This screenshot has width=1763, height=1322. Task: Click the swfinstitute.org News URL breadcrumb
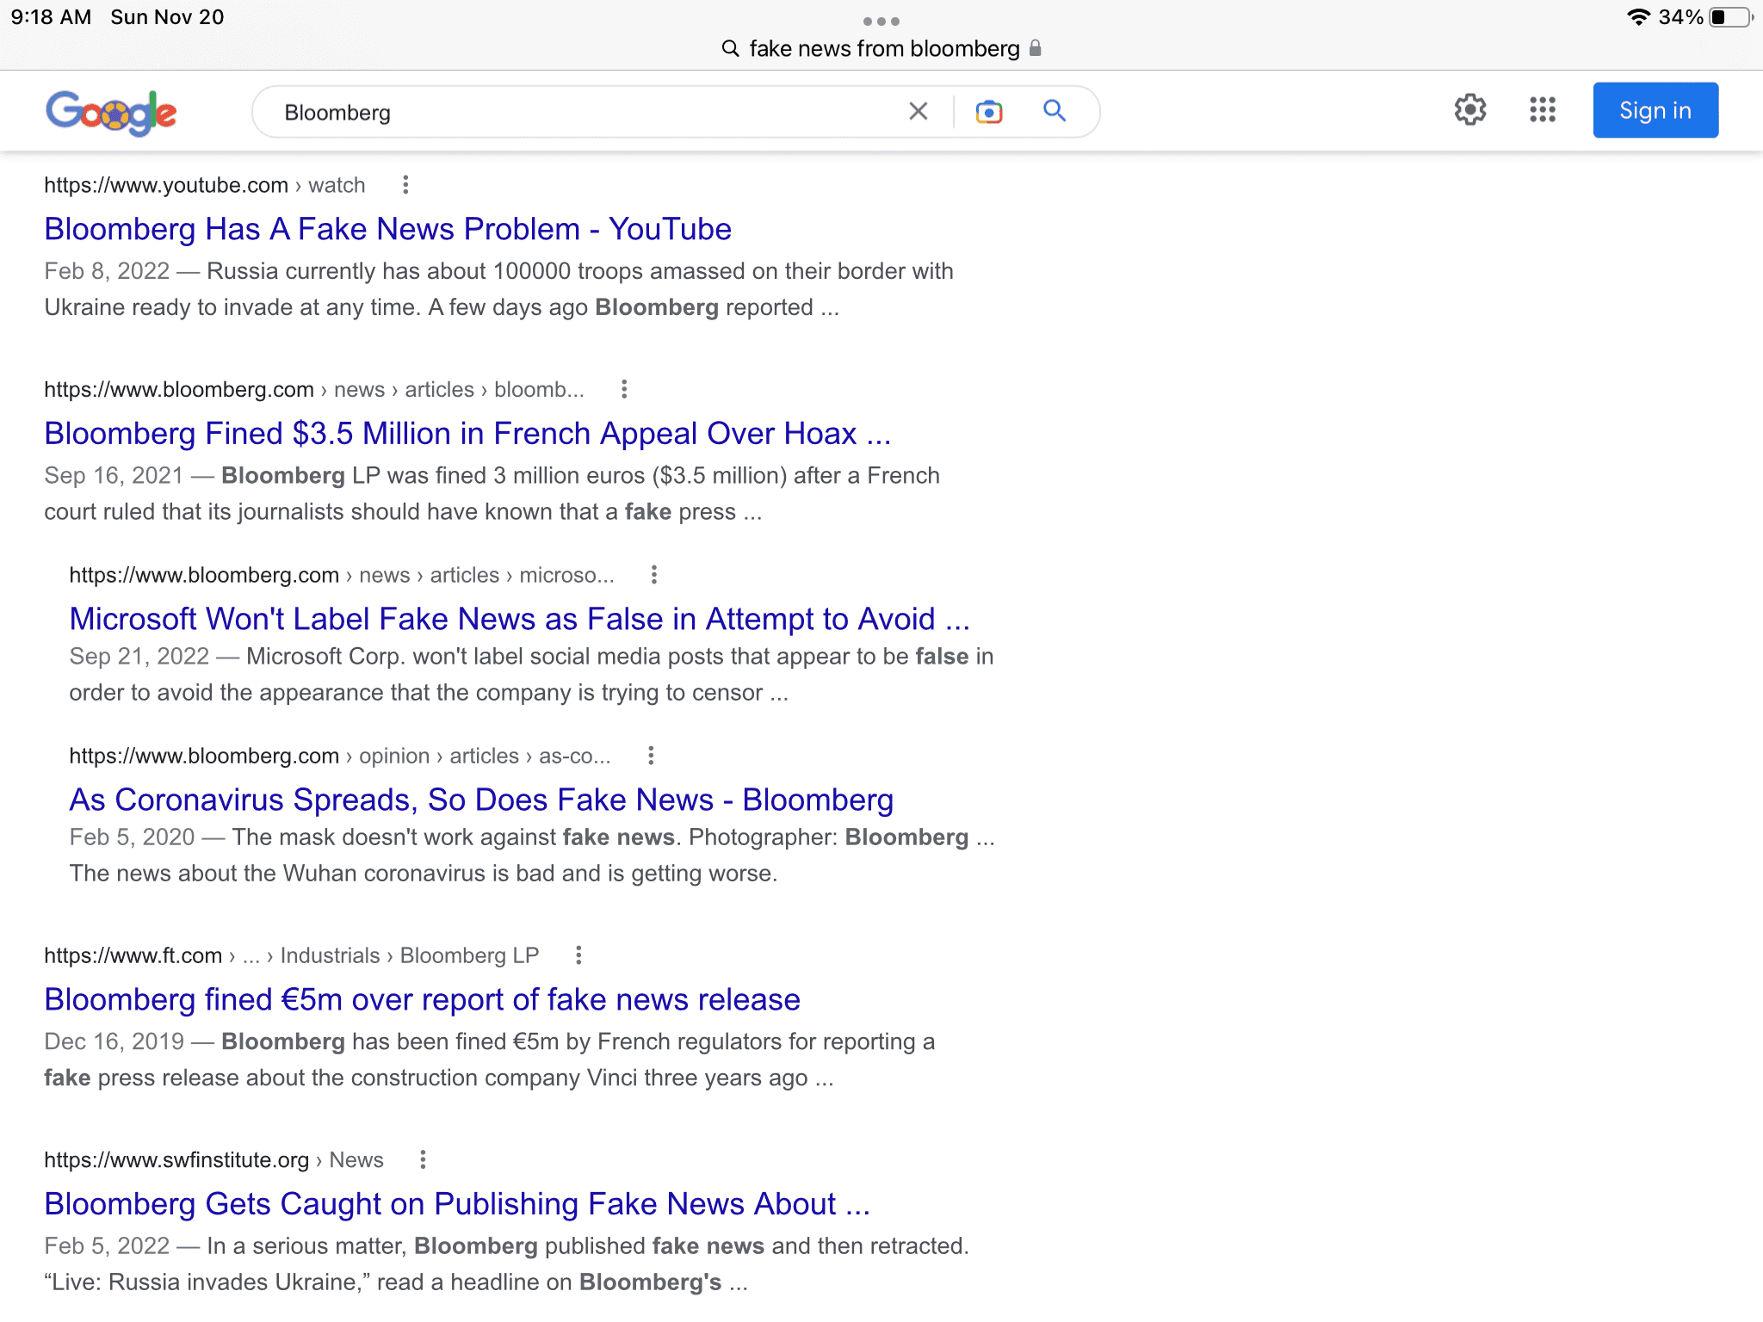coord(213,1159)
